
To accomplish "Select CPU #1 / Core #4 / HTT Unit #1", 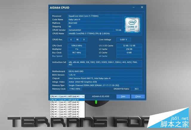I will tap(67, 114).
